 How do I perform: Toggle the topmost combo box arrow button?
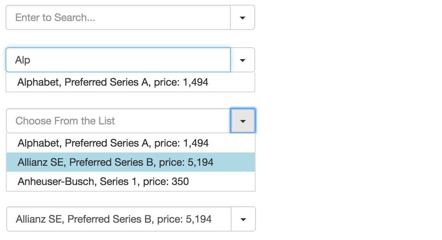243,17
